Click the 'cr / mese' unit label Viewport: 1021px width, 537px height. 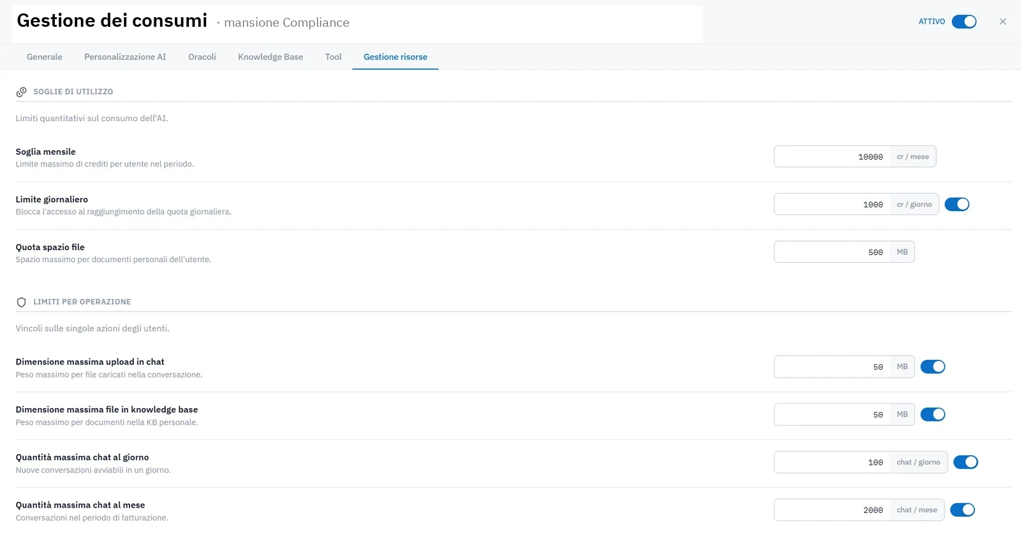click(x=913, y=157)
